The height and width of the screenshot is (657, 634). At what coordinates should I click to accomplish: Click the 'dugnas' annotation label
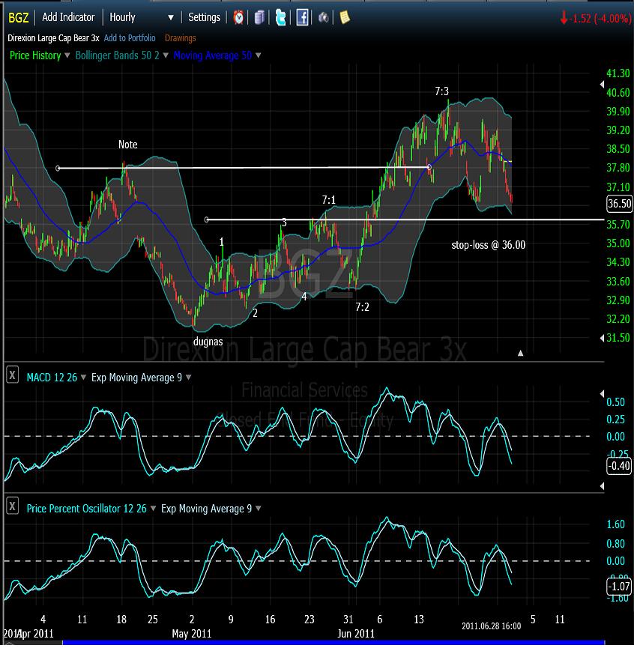(208, 342)
